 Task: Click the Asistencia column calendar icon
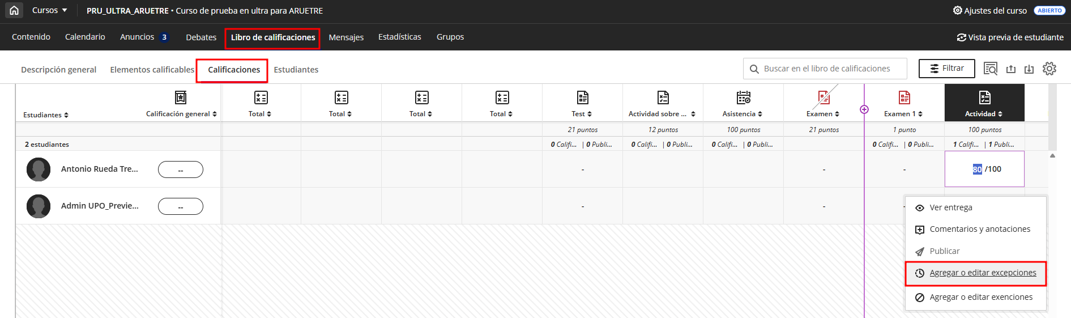(x=743, y=97)
